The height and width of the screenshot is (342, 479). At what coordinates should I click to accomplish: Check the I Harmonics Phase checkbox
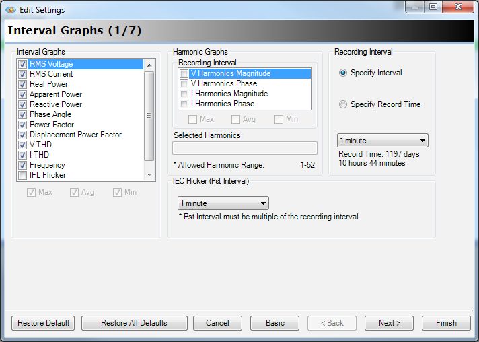[184, 104]
